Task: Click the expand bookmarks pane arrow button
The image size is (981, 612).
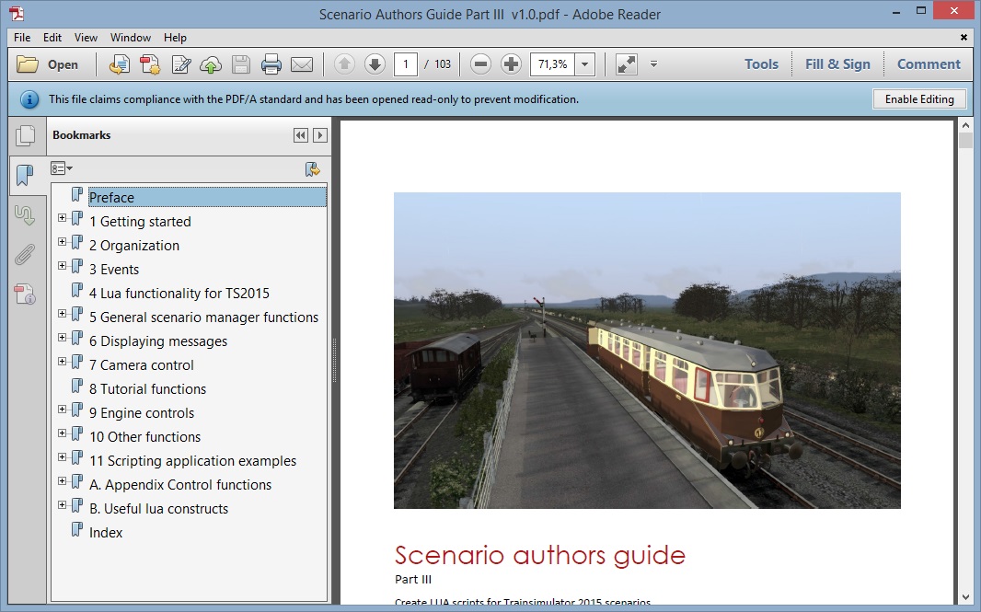Action: point(319,135)
